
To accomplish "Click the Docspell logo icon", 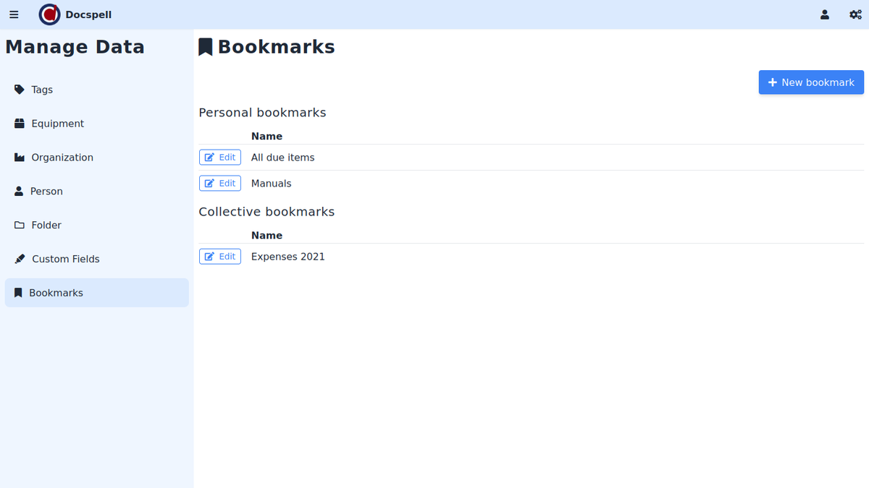I will tap(50, 14).
